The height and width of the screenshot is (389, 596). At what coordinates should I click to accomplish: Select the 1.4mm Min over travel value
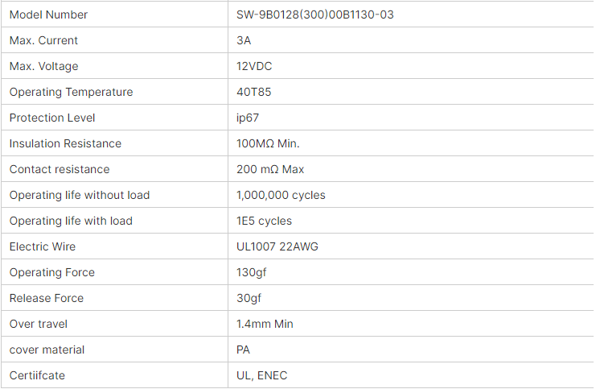tap(265, 324)
